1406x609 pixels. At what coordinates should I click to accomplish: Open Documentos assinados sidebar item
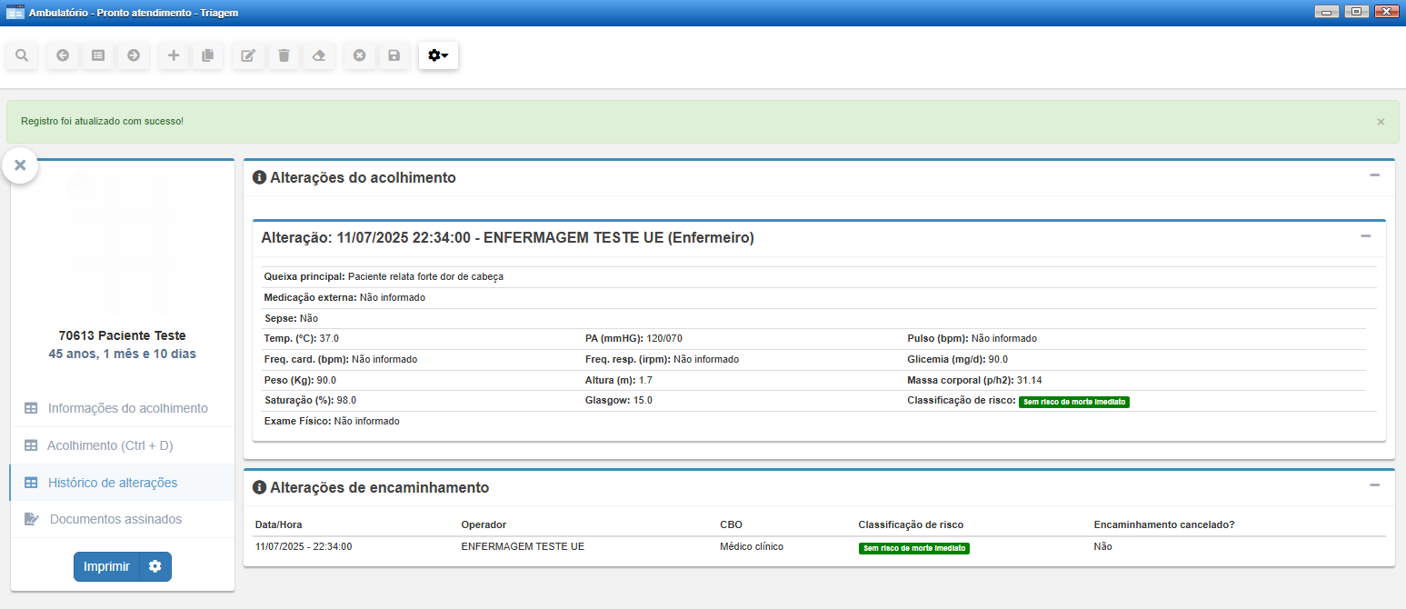tap(115, 519)
